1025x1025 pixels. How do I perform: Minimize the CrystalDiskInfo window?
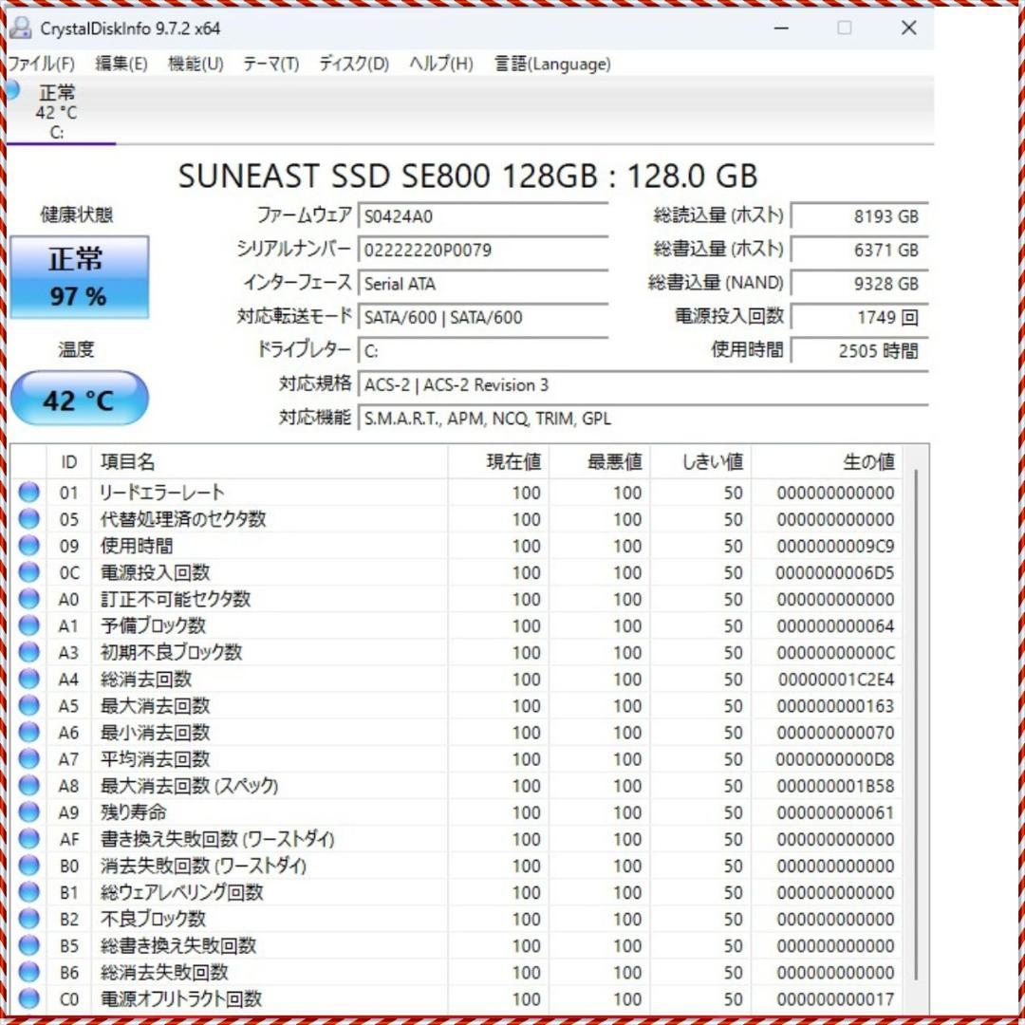781,28
